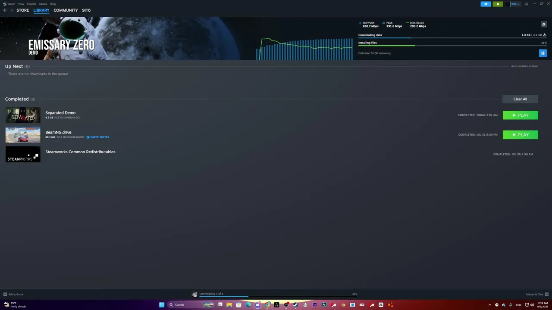This screenshot has height=310, width=552.
Task: Switch Steam to Big Picture mode icon
Action: tap(526, 4)
